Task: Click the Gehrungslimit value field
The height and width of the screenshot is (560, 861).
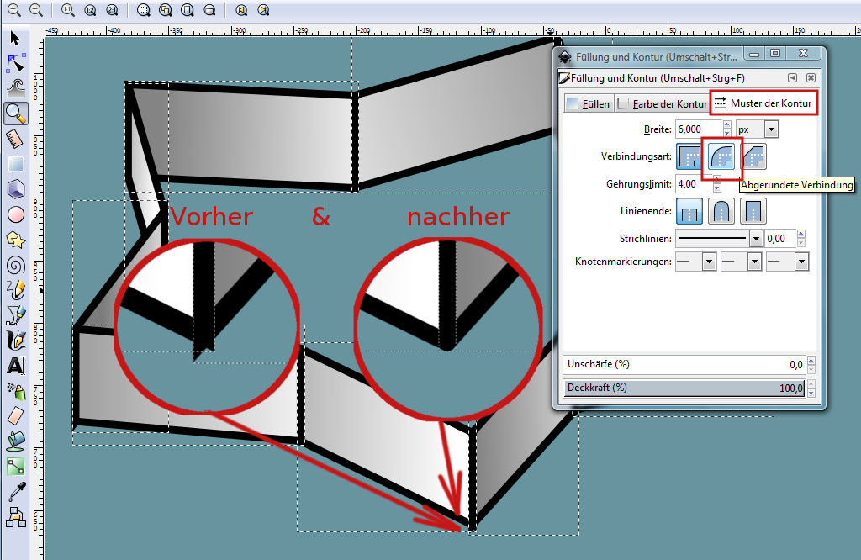Action: [x=694, y=184]
